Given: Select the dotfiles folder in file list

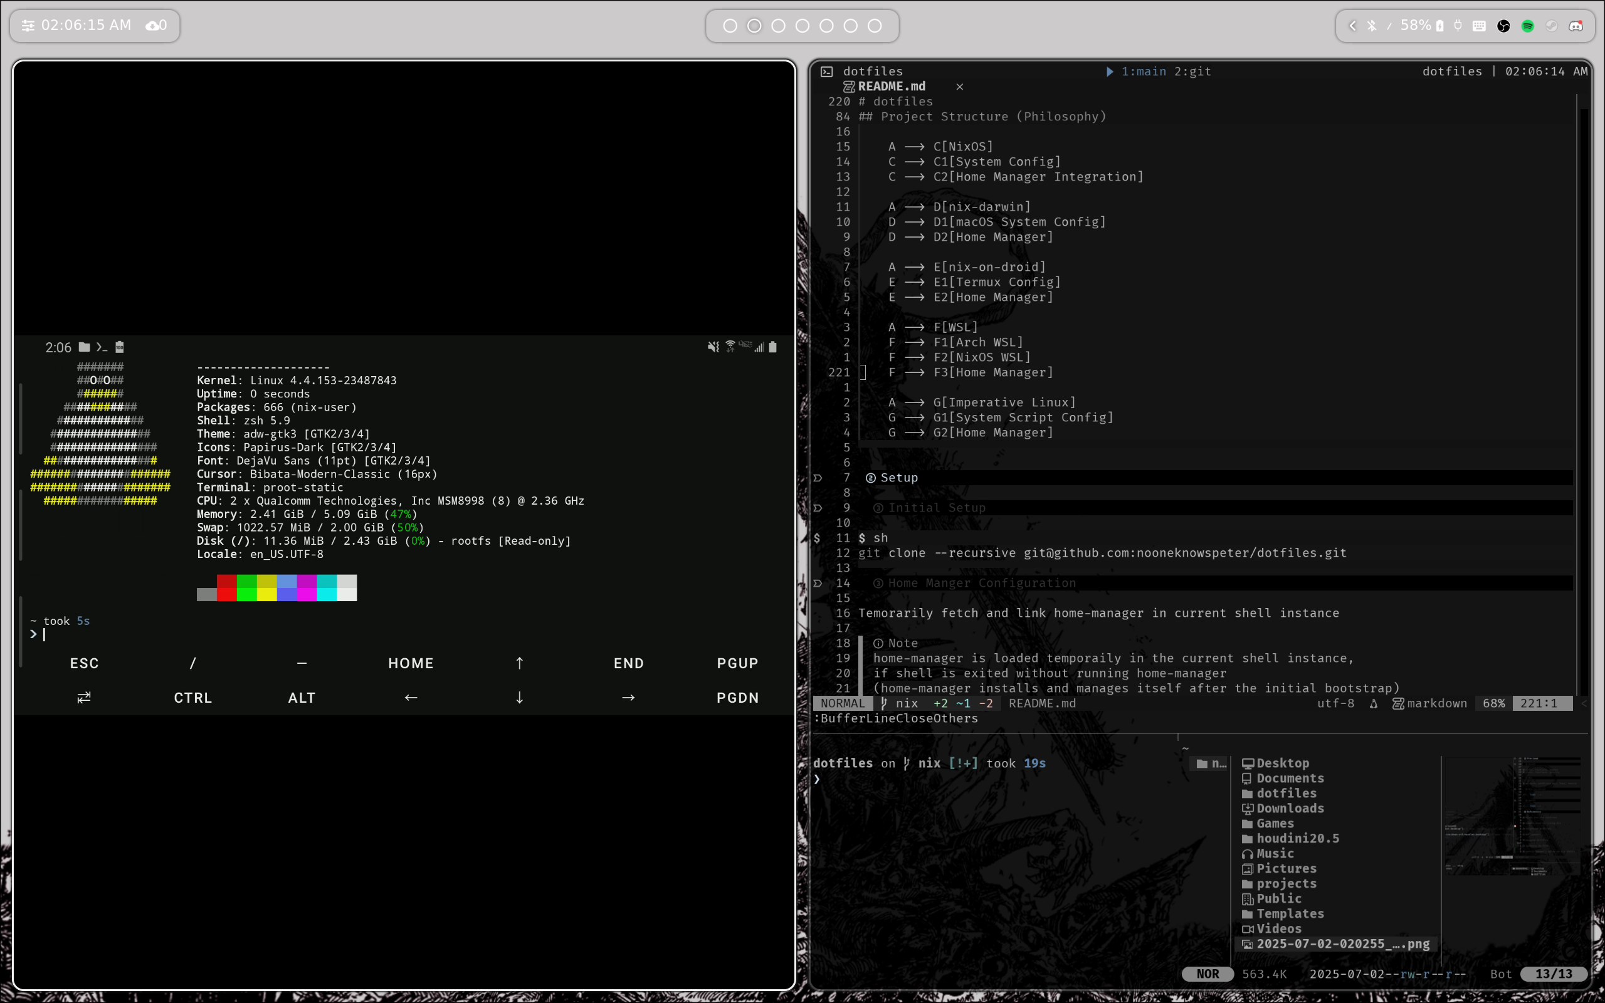Looking at the screenshot, I should coord(1286,794).
